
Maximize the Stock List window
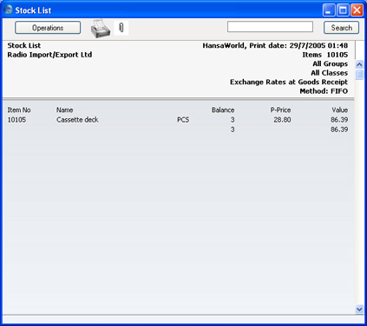point(343,10)
